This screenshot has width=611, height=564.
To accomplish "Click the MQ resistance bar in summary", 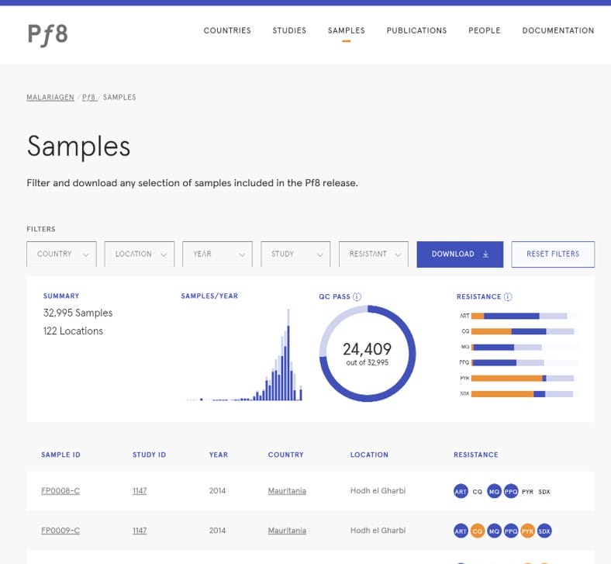I will click(x=524, y=347).
